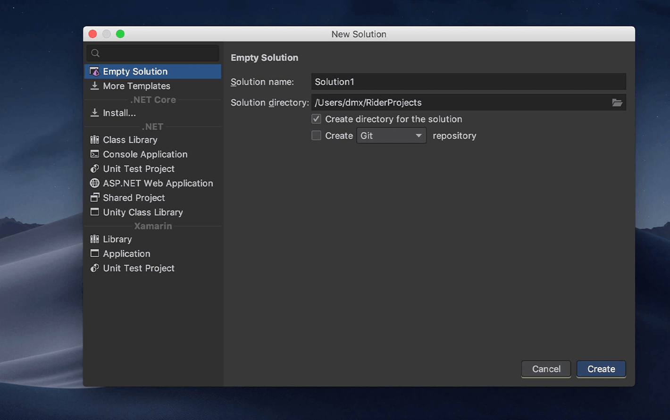Image resolution: width=670 pixels, height=420 pixels.
Task: Click the Unity Class Library icon
Action: (94, 212)
